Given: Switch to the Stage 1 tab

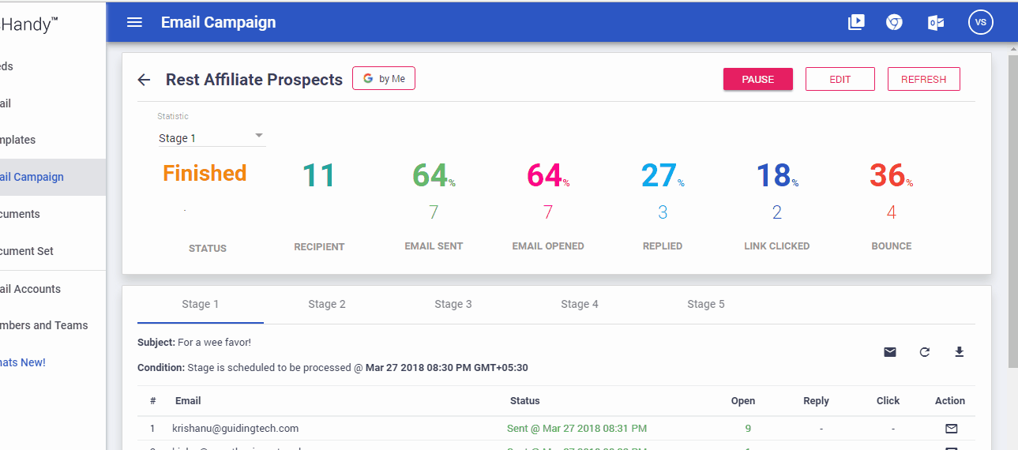Looking at the screenshot, I should [x=201, y=305].
